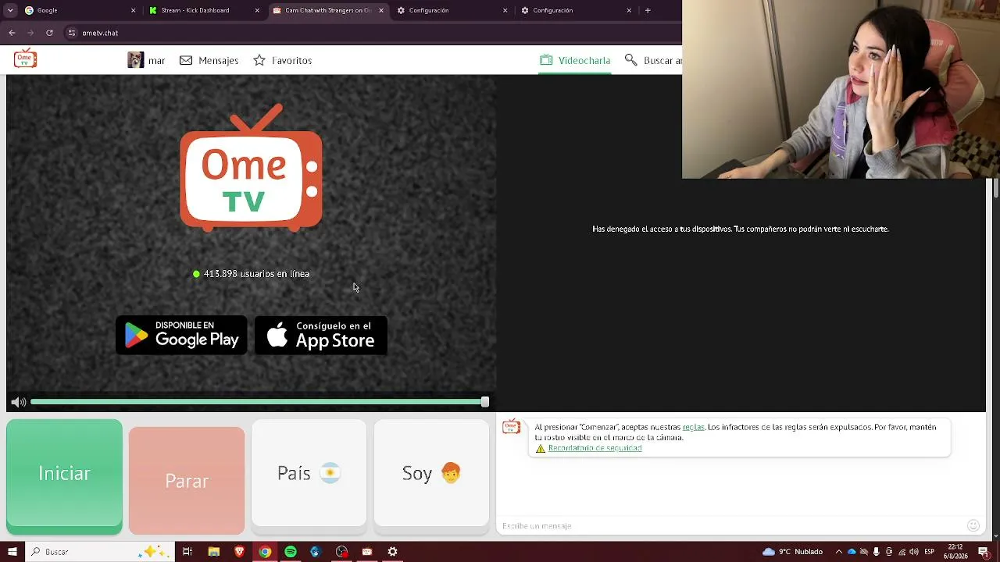Switch to the Videocharla tab
Screen dimensions: 1000x562
(x=574, y=60)
